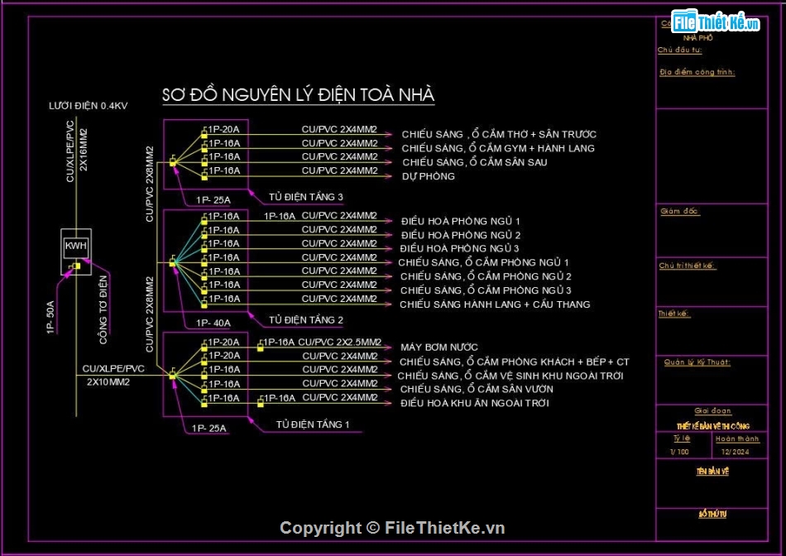Select the PHÒNG KHÁCH + BẾP + CT label
This screenshot has height=556, width=786.
[515, 362]
